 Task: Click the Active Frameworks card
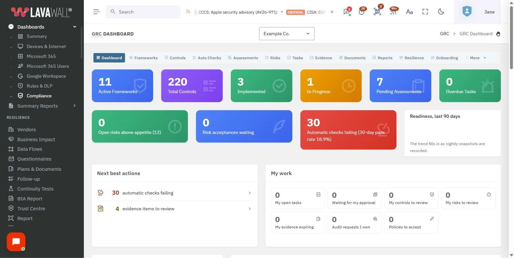coord(122,86)
